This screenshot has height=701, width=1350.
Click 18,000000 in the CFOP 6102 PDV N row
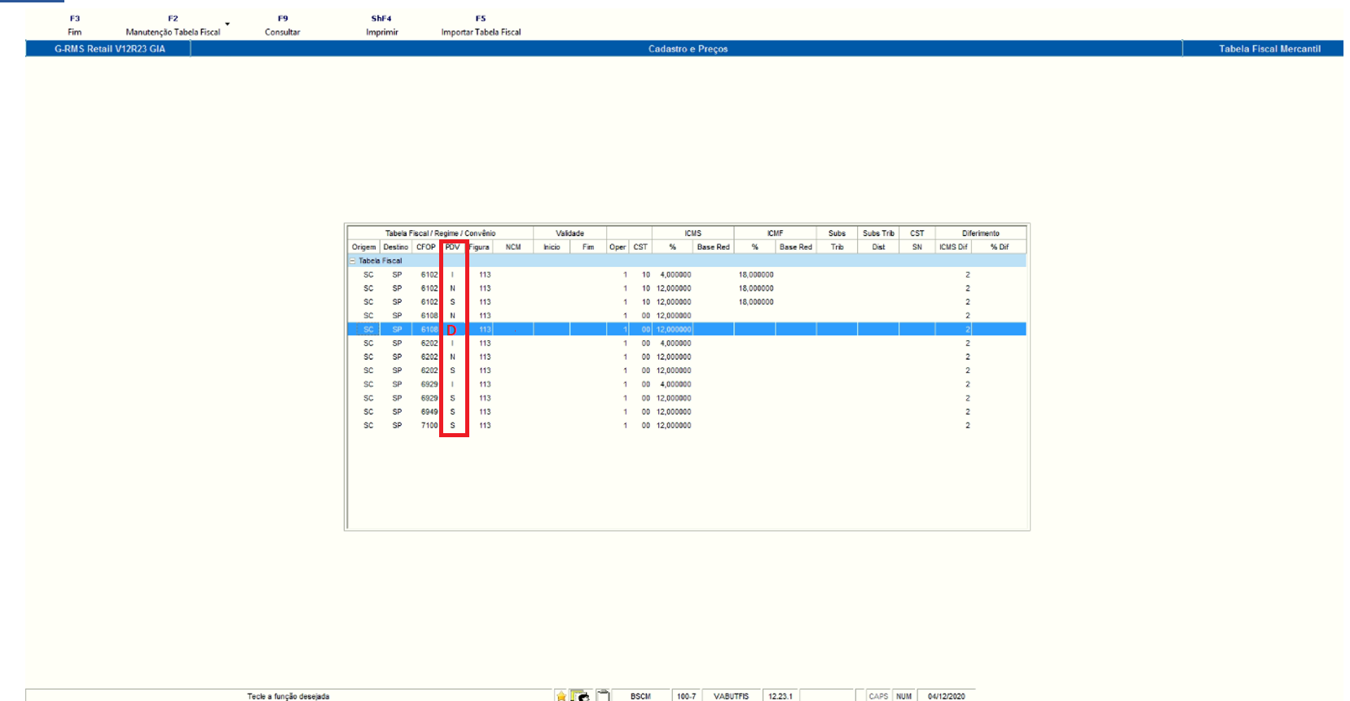[x=756, y=288]
